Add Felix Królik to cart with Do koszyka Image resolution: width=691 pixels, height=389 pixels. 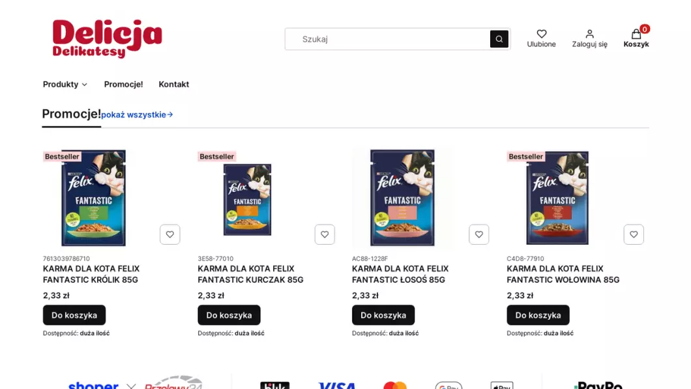[74, 315]
